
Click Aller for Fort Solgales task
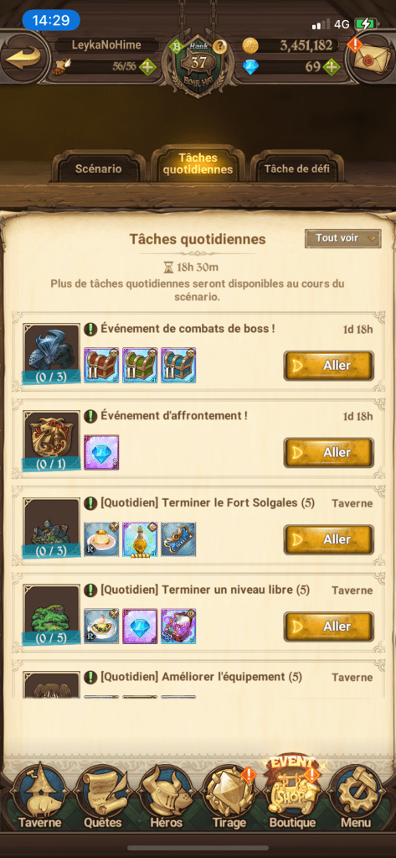(x=328, y=539)
